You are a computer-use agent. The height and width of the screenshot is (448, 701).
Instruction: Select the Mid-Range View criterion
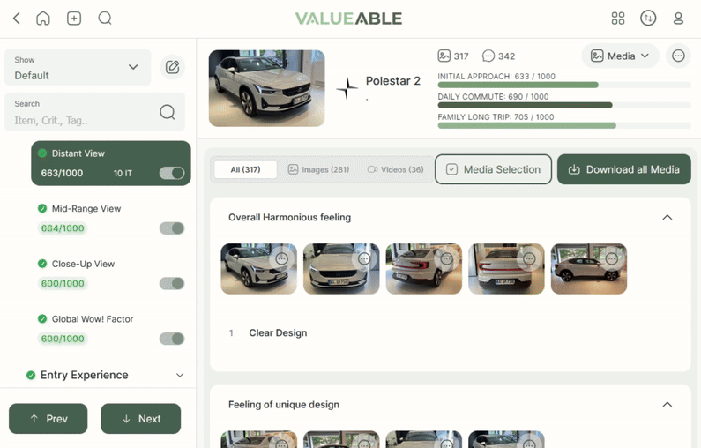coord(111,218)
